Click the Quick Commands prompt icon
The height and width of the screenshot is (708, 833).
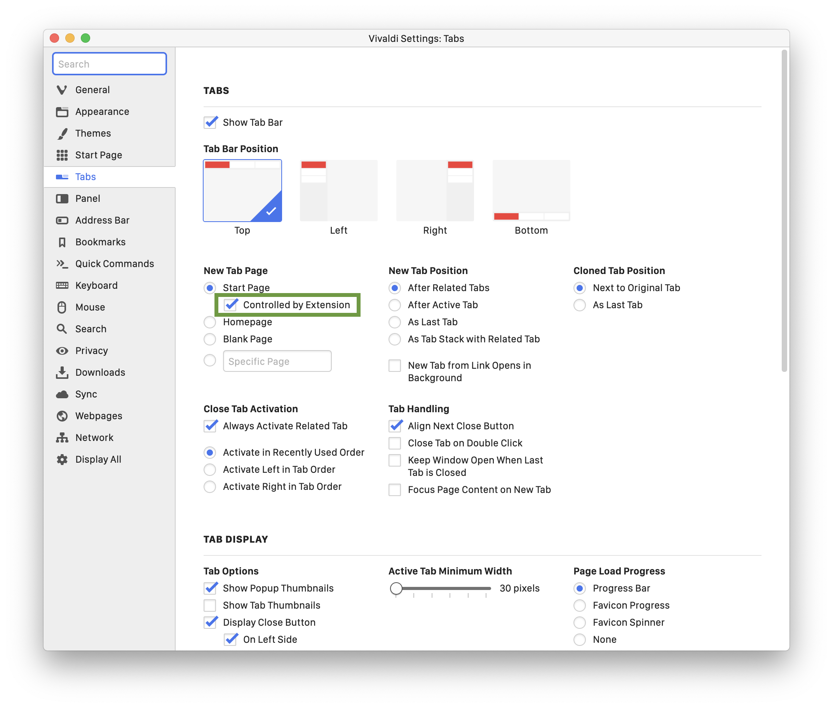[62, 264]
